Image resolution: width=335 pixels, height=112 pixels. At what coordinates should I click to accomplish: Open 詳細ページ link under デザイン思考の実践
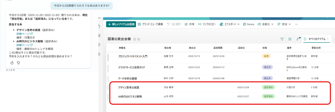coord(24,34)
